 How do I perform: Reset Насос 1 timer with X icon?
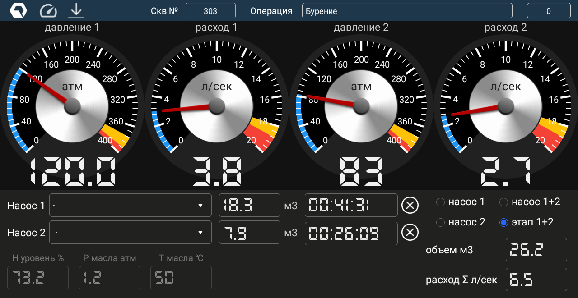click(410, 206)
